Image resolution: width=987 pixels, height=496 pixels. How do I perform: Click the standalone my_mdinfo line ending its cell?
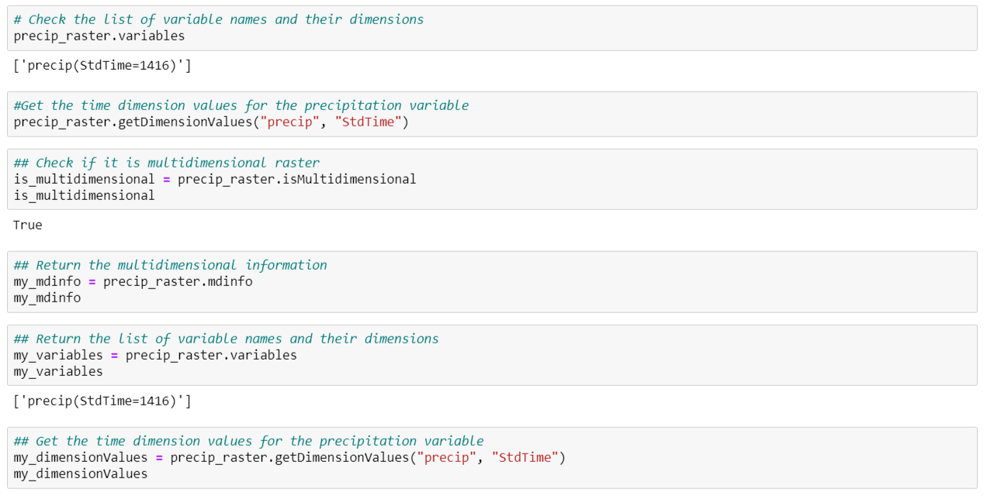coord(47,298)
